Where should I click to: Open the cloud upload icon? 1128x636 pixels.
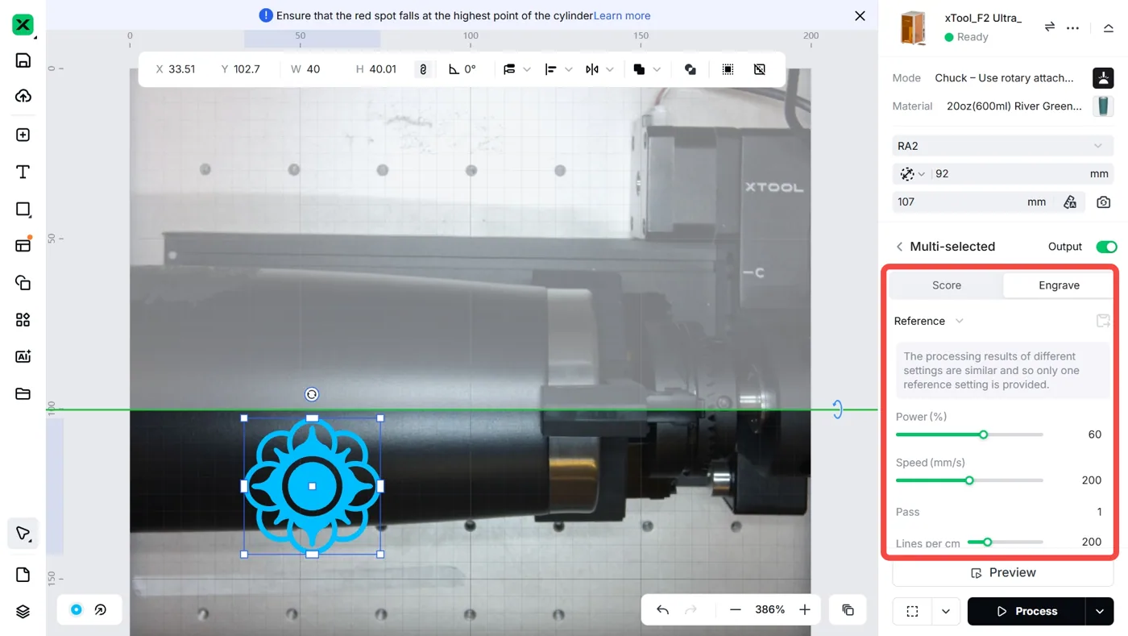pyautogui.click(x=23, y=96)
